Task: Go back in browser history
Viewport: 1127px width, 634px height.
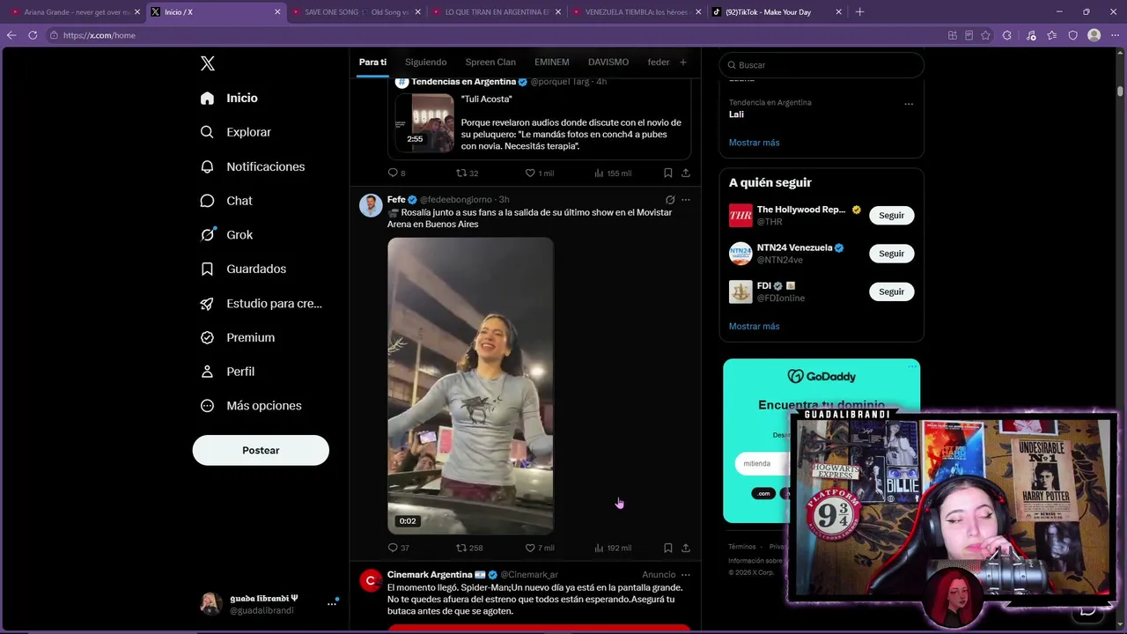Action: [11, 35]
